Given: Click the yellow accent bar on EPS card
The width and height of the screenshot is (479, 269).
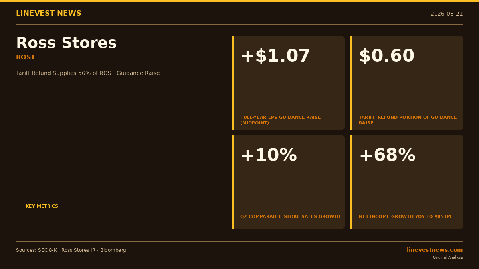Looking at the screenshot, I should 232,83.
